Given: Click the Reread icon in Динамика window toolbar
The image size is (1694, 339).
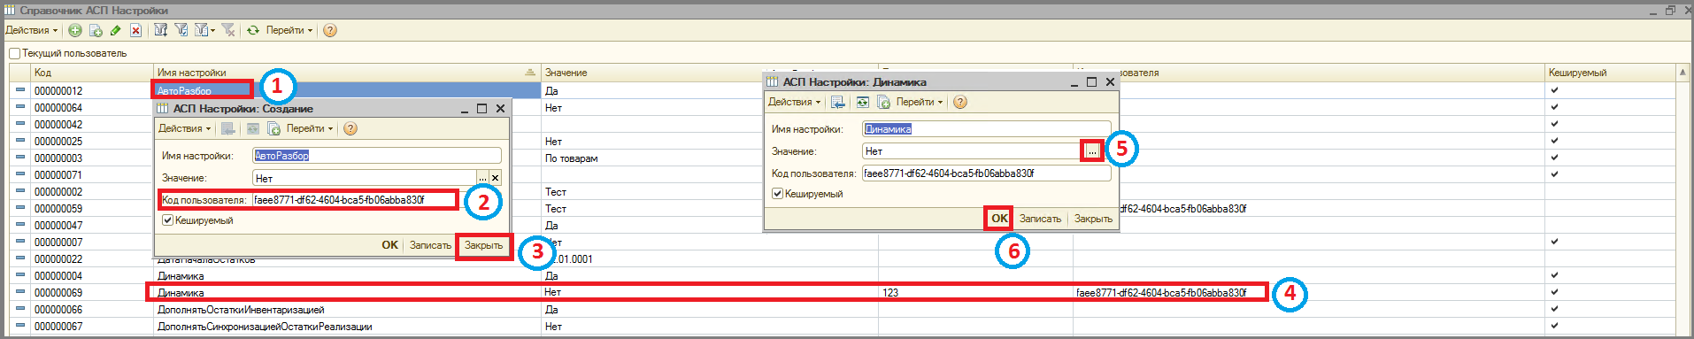Looking at the screenshot, I should click(862, 102).
